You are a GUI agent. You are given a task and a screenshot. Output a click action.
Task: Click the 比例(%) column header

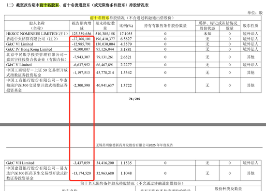click(x=126, y=26)
